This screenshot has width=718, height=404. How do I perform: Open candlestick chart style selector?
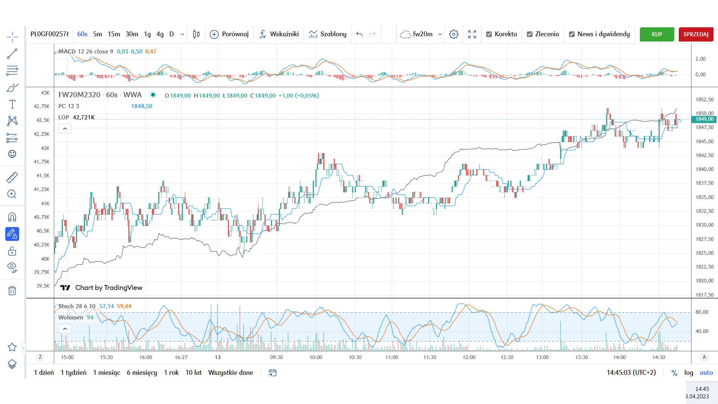pos(196,34)
